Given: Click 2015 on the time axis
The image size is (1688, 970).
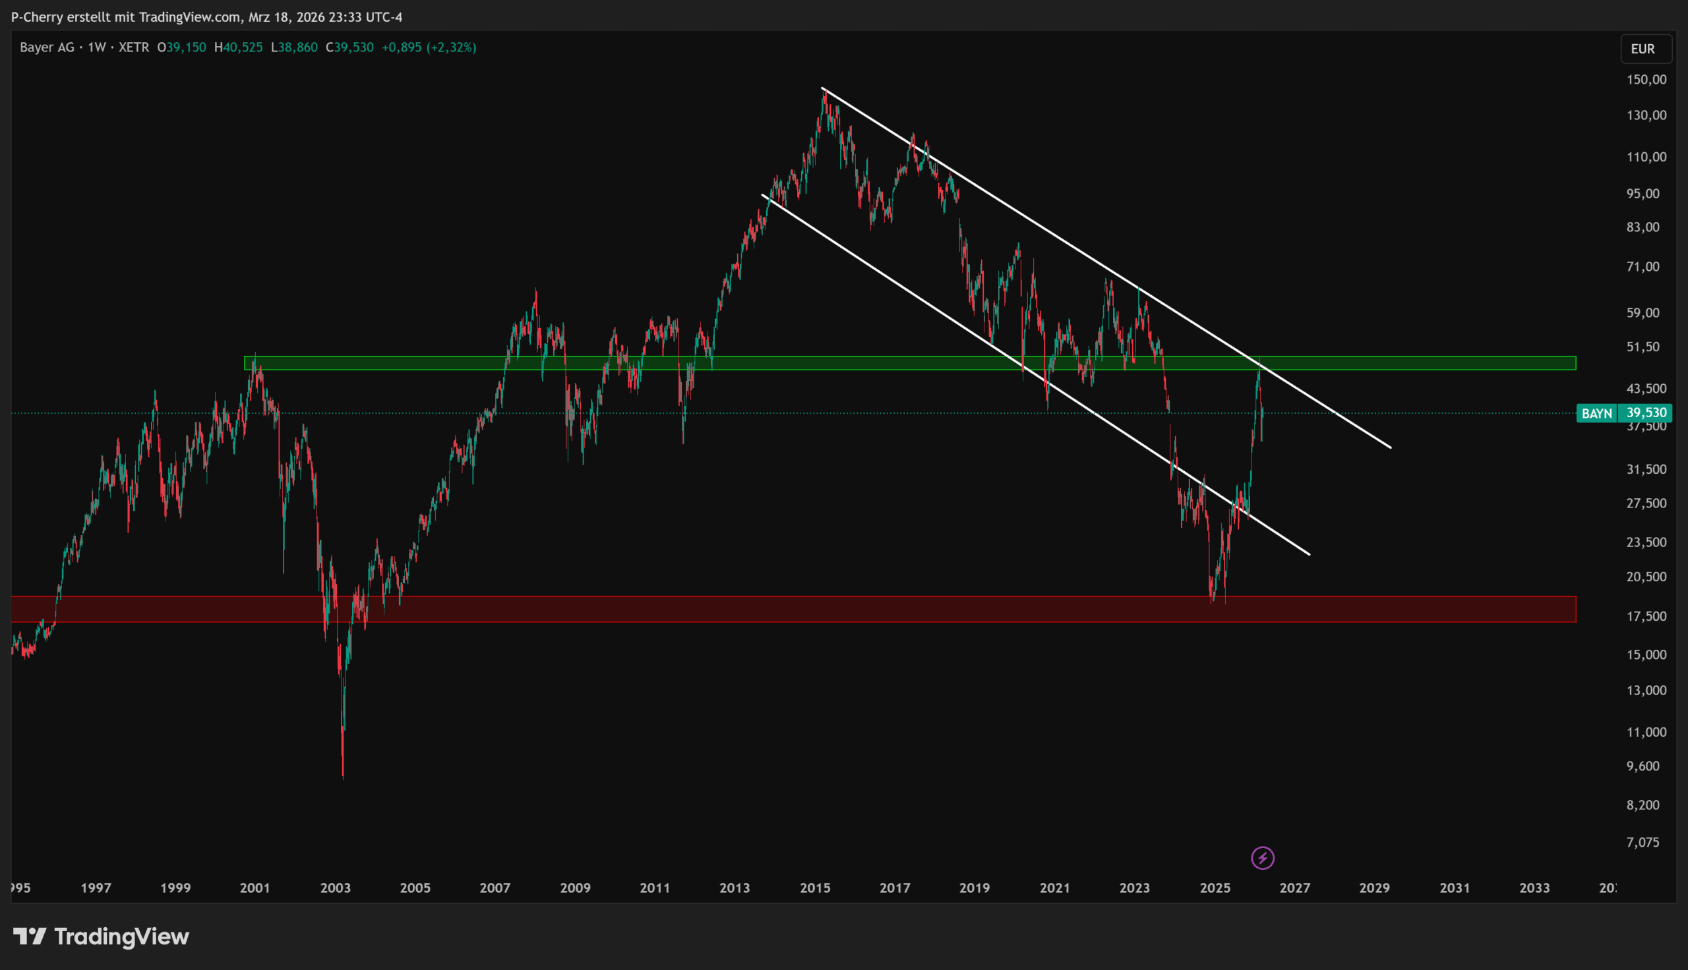Looking at the screenshot, I should [814, 888].
